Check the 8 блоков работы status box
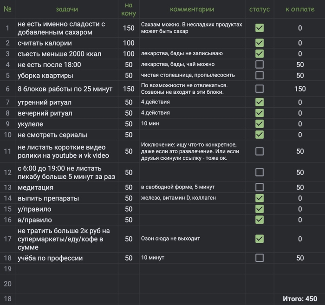The height and width of the screenshot is (305, 325). tap(259, 89)
